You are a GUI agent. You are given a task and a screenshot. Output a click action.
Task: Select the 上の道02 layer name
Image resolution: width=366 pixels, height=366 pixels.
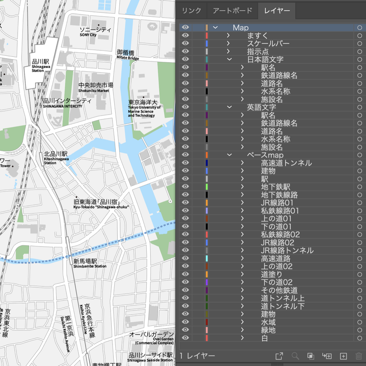(x=276, y=266)
